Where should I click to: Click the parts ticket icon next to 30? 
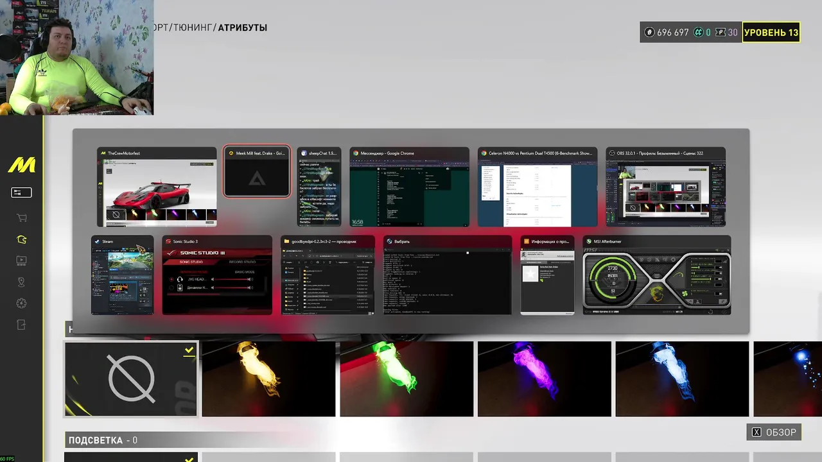click(720, 32)
